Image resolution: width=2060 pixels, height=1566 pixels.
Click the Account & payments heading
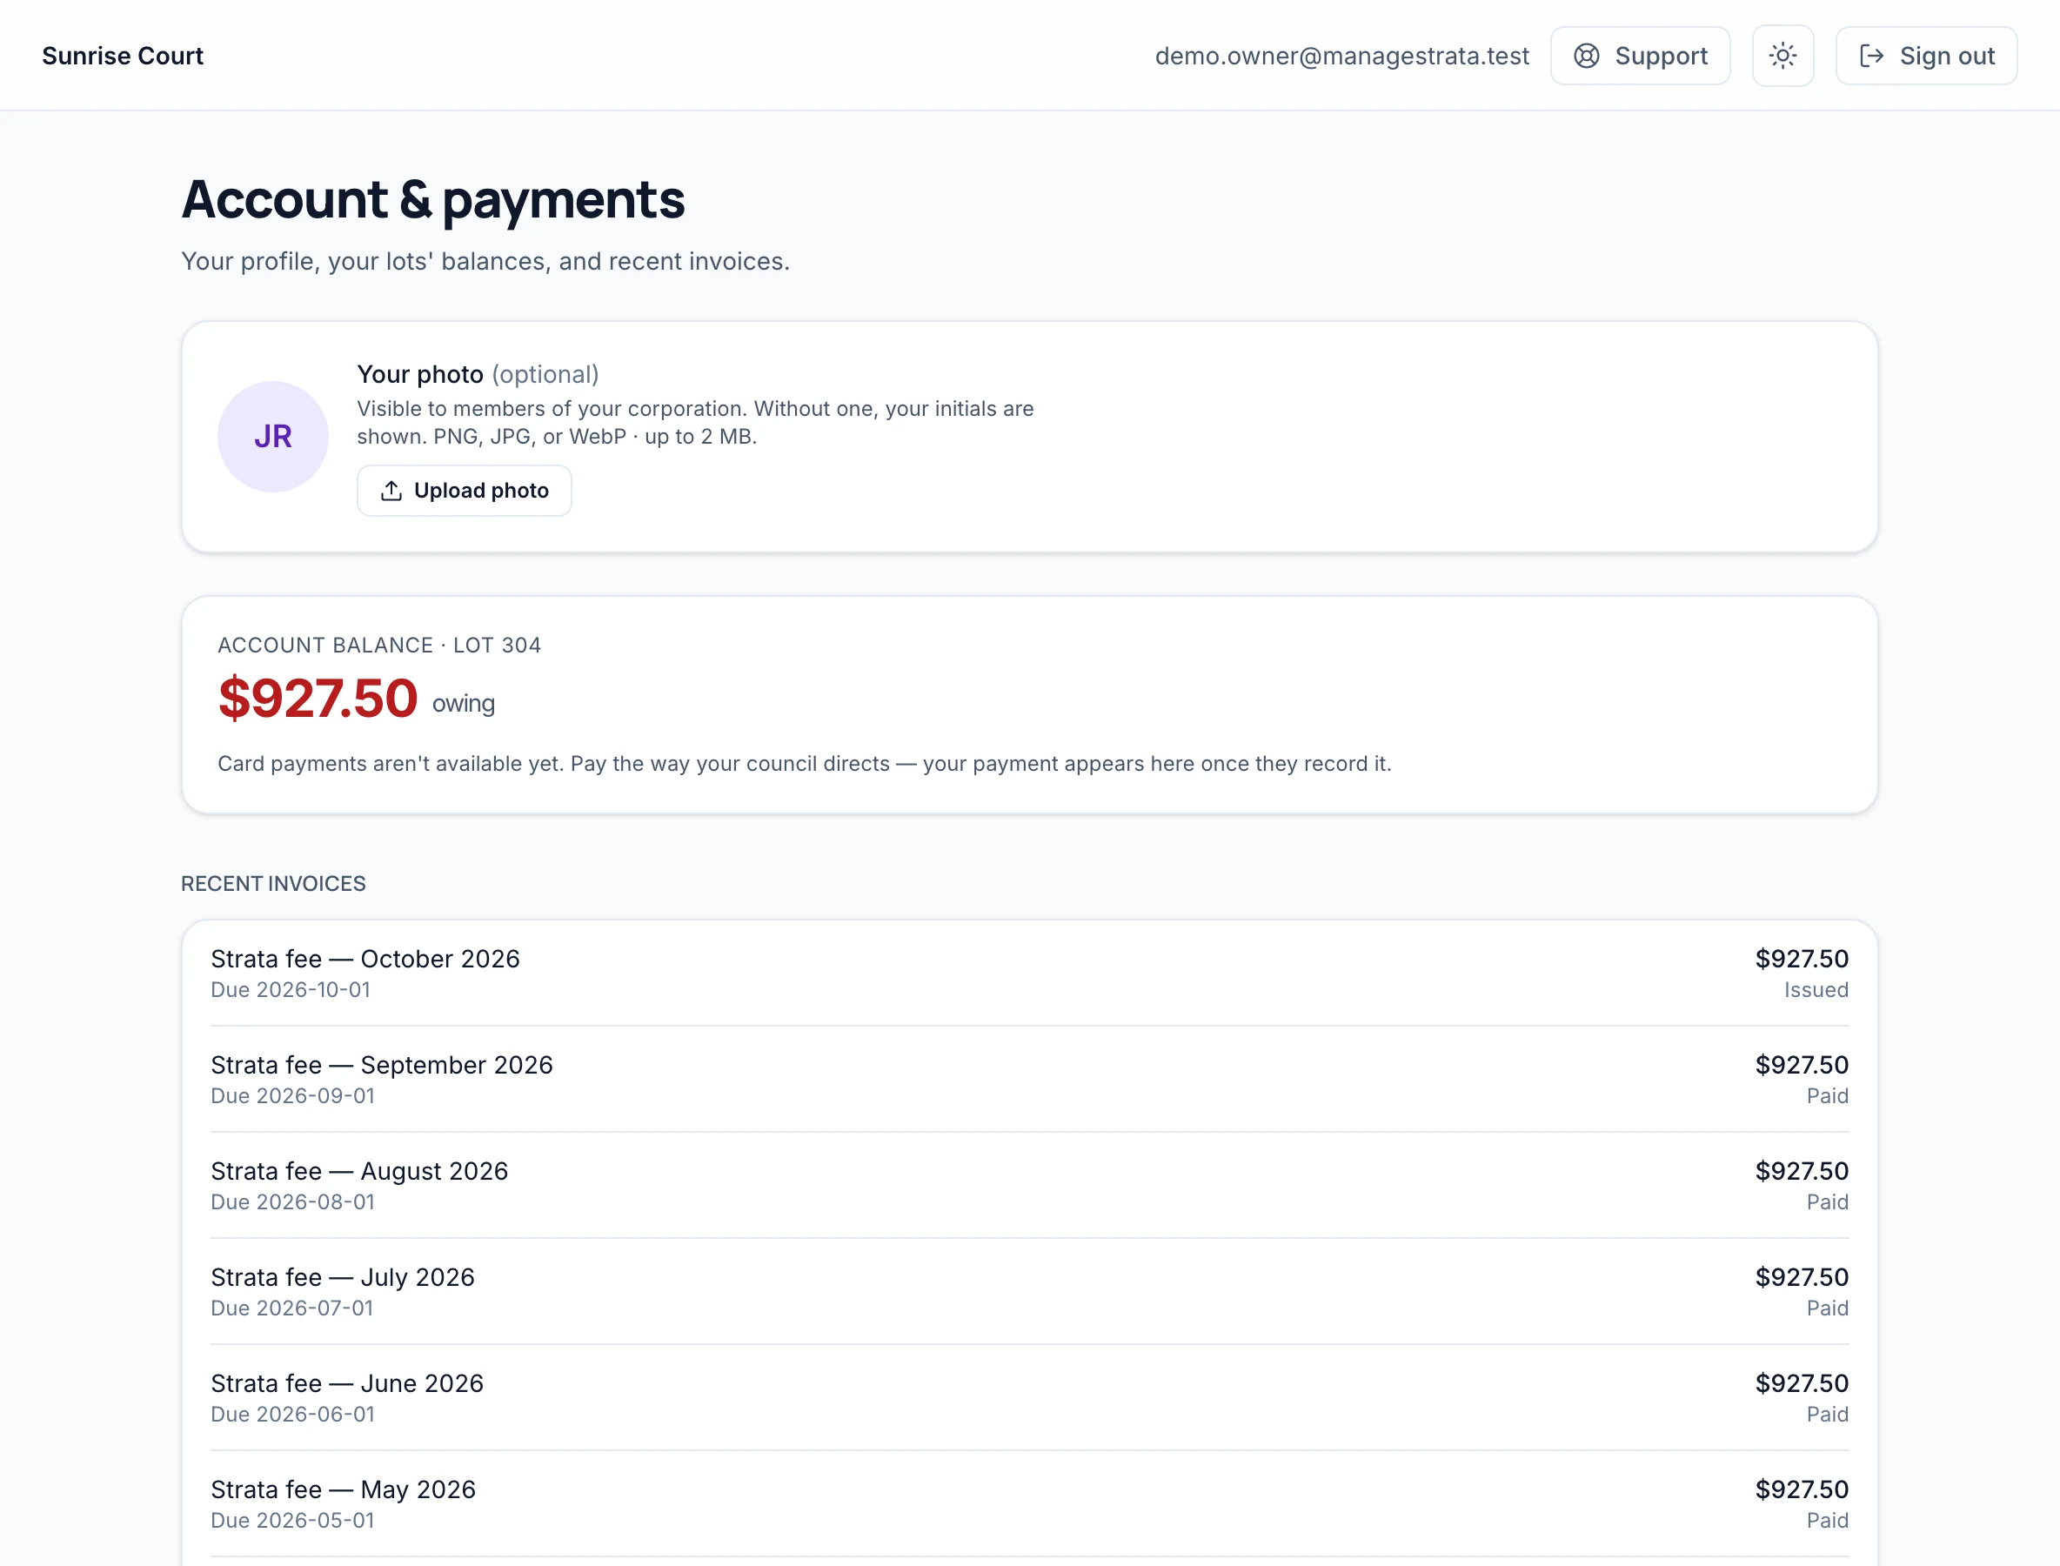click(432, 199)
